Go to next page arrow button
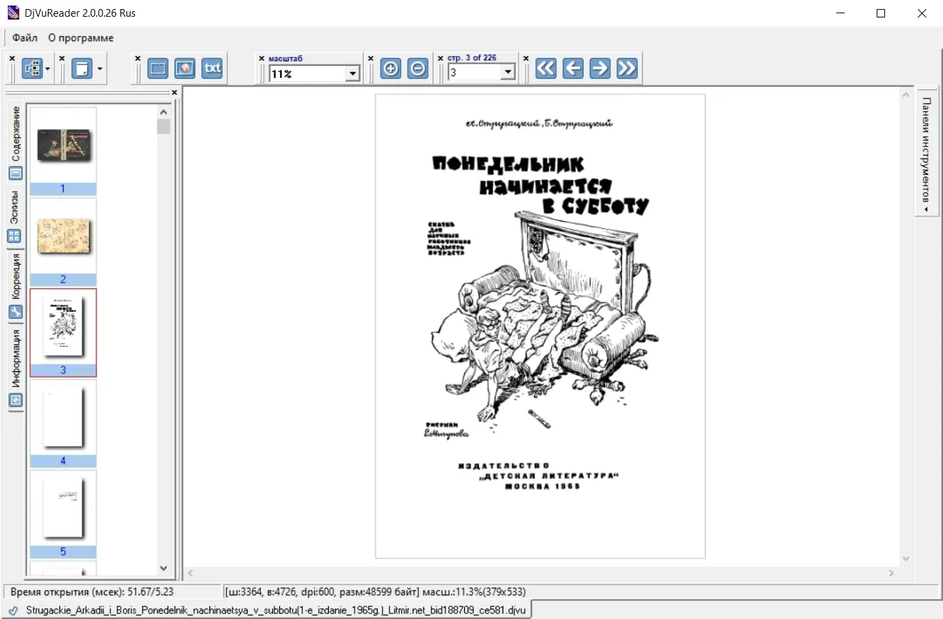This screenshot has width=943, height=619. (x=600, y=68)
